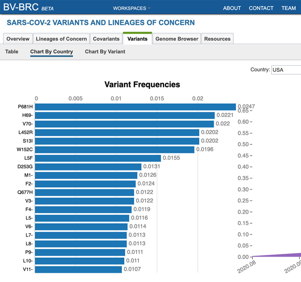Open the WORKSPACES dropdown menu
Viewport: 301px width, 282px height.
coord(131,8)
